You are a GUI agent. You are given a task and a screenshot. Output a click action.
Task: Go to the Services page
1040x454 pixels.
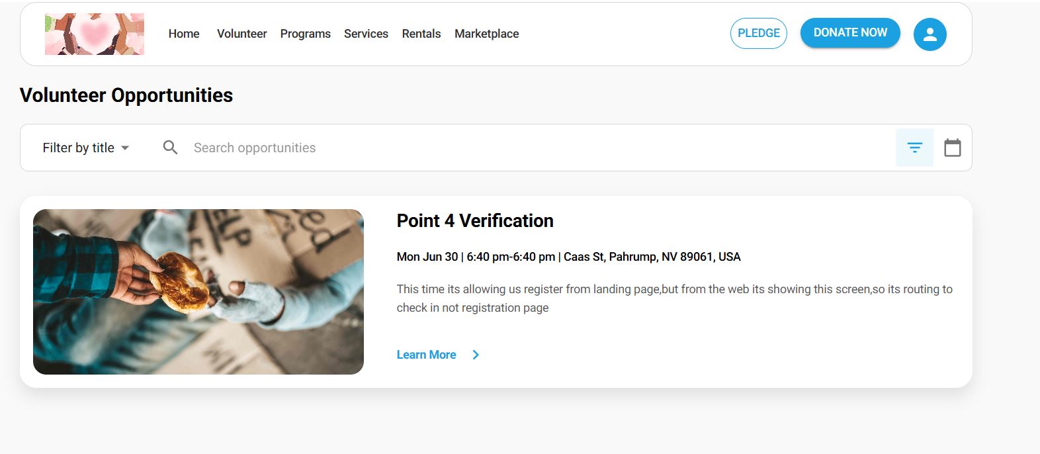click(366, 34)
